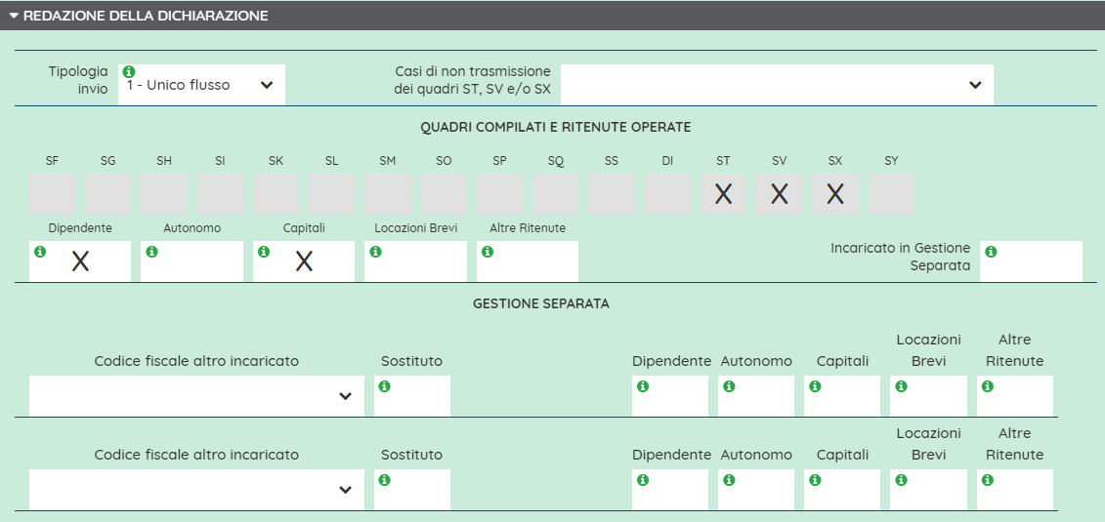
Task: Uncheck the SV quadro box
Action: pyautogui.click(x=779, y=194)
